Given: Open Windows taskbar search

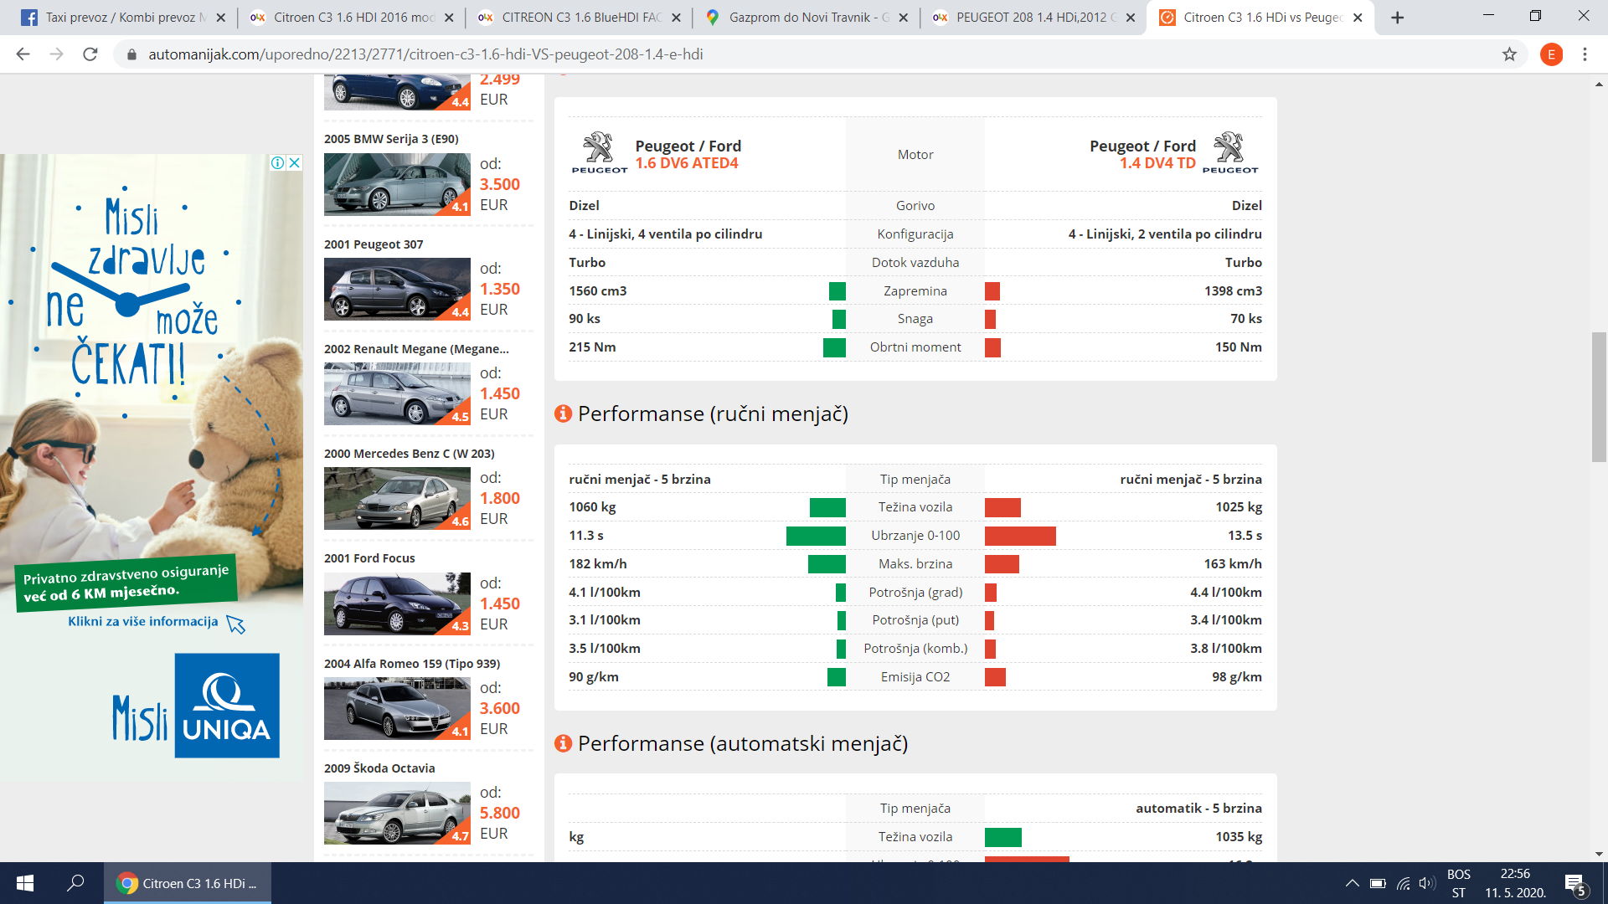Looking at the screenshot, I should click(x=75, y=883).
